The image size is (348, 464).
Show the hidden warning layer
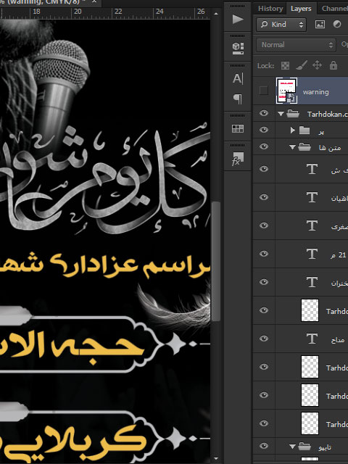coord(264,90)
